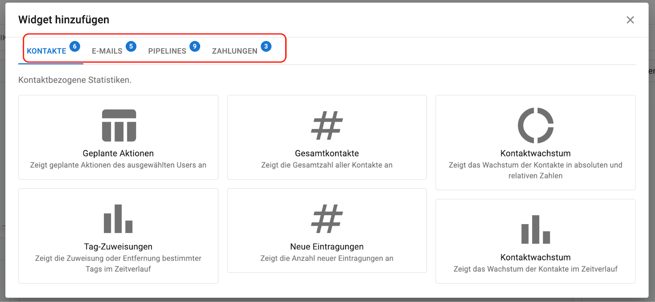
Task: Click the bar chart icon above lower Kontaktwachstum
Action: (535, 229)
